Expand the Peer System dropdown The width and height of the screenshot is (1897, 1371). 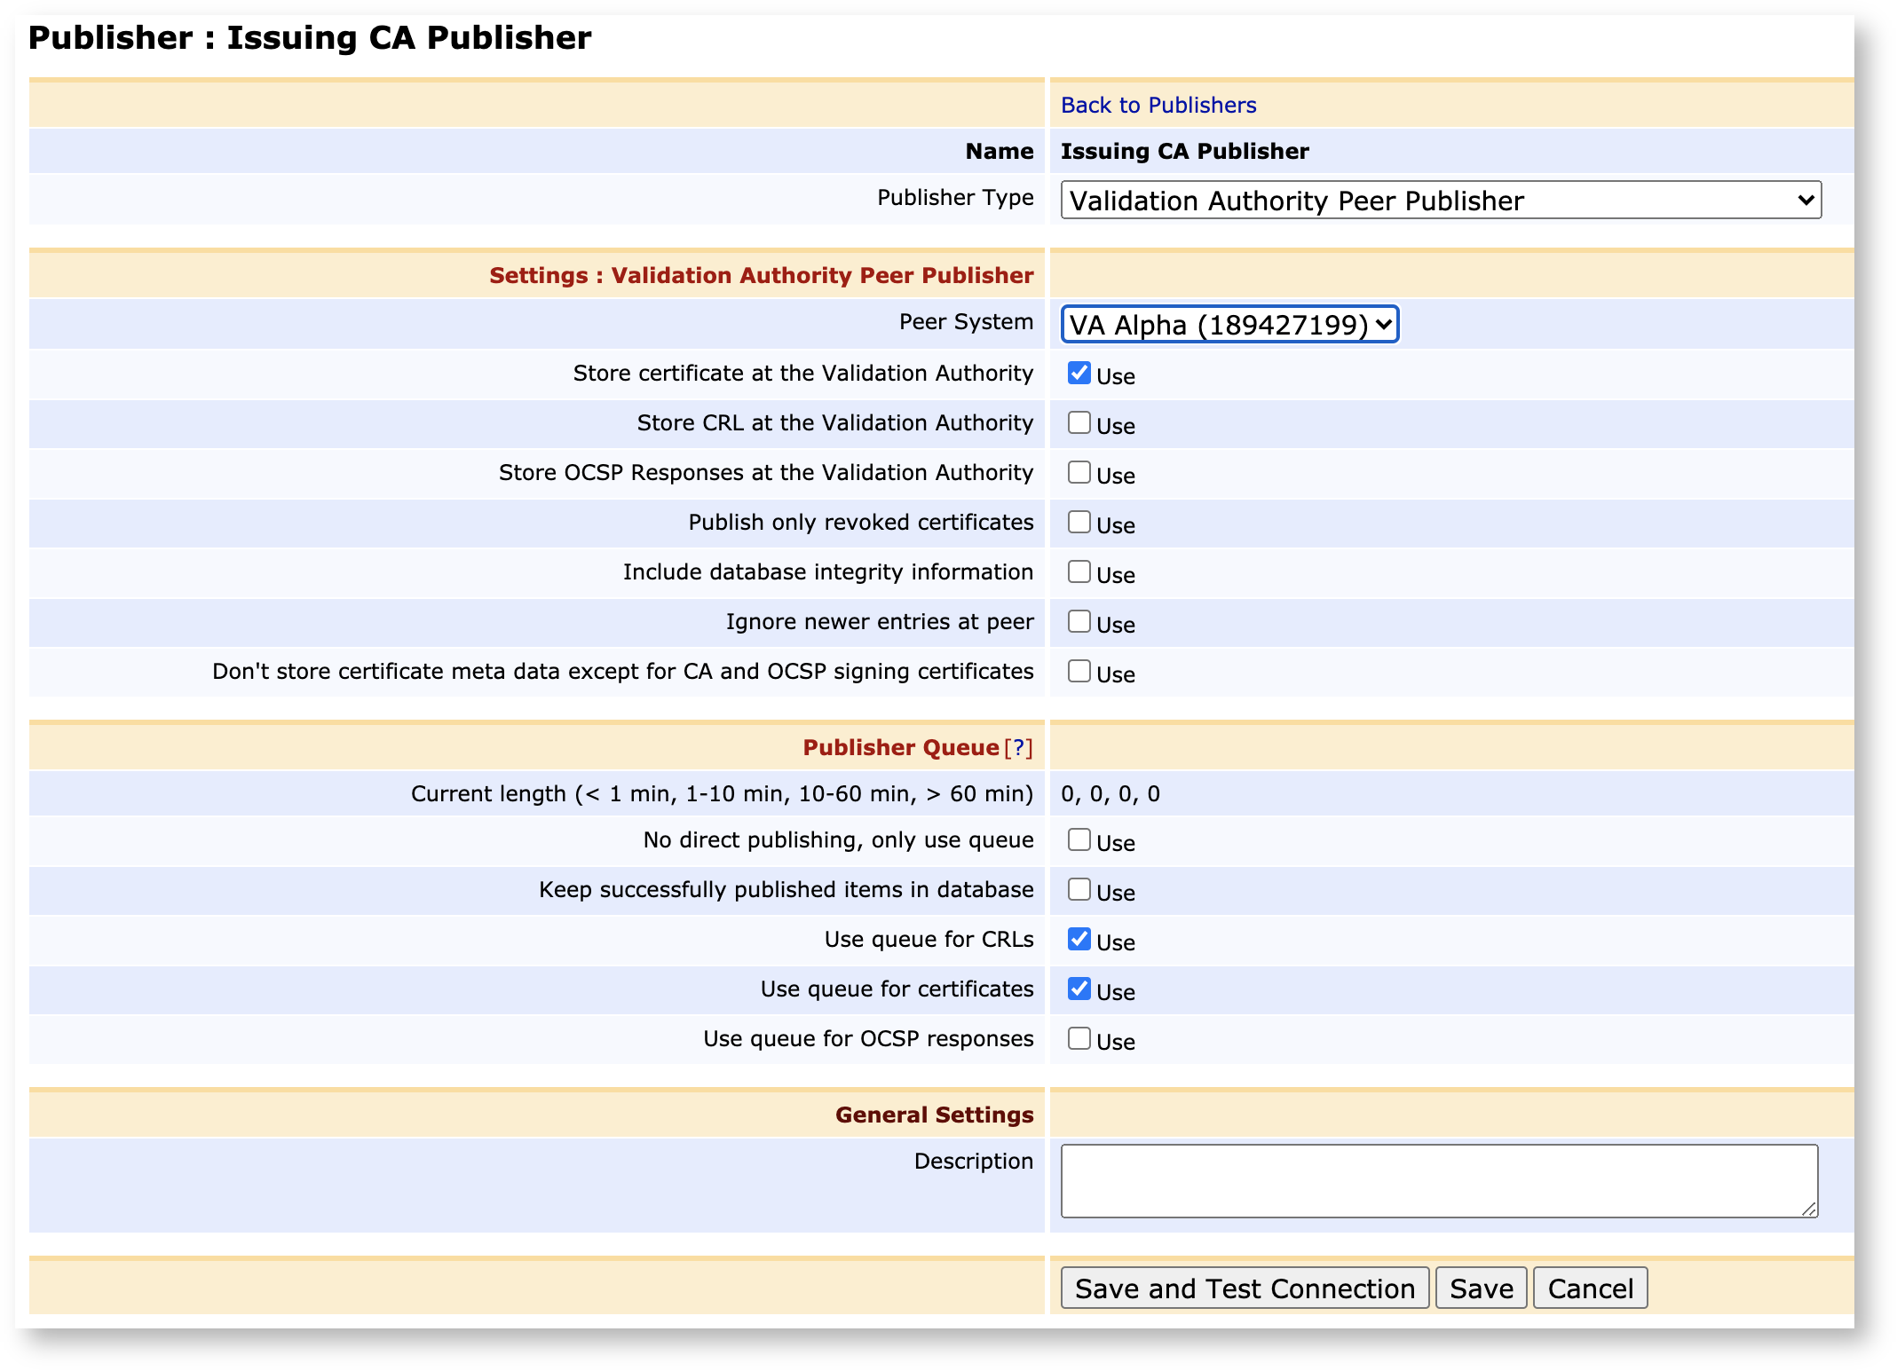coord(1229,325)
